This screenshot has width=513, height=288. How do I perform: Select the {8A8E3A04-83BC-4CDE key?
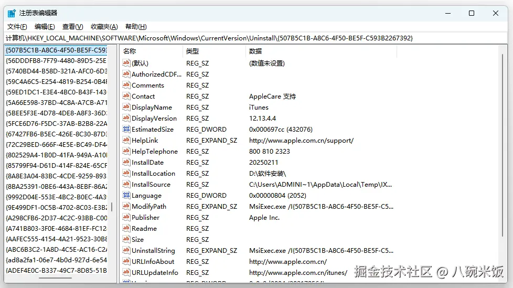[x=56, y=176]
